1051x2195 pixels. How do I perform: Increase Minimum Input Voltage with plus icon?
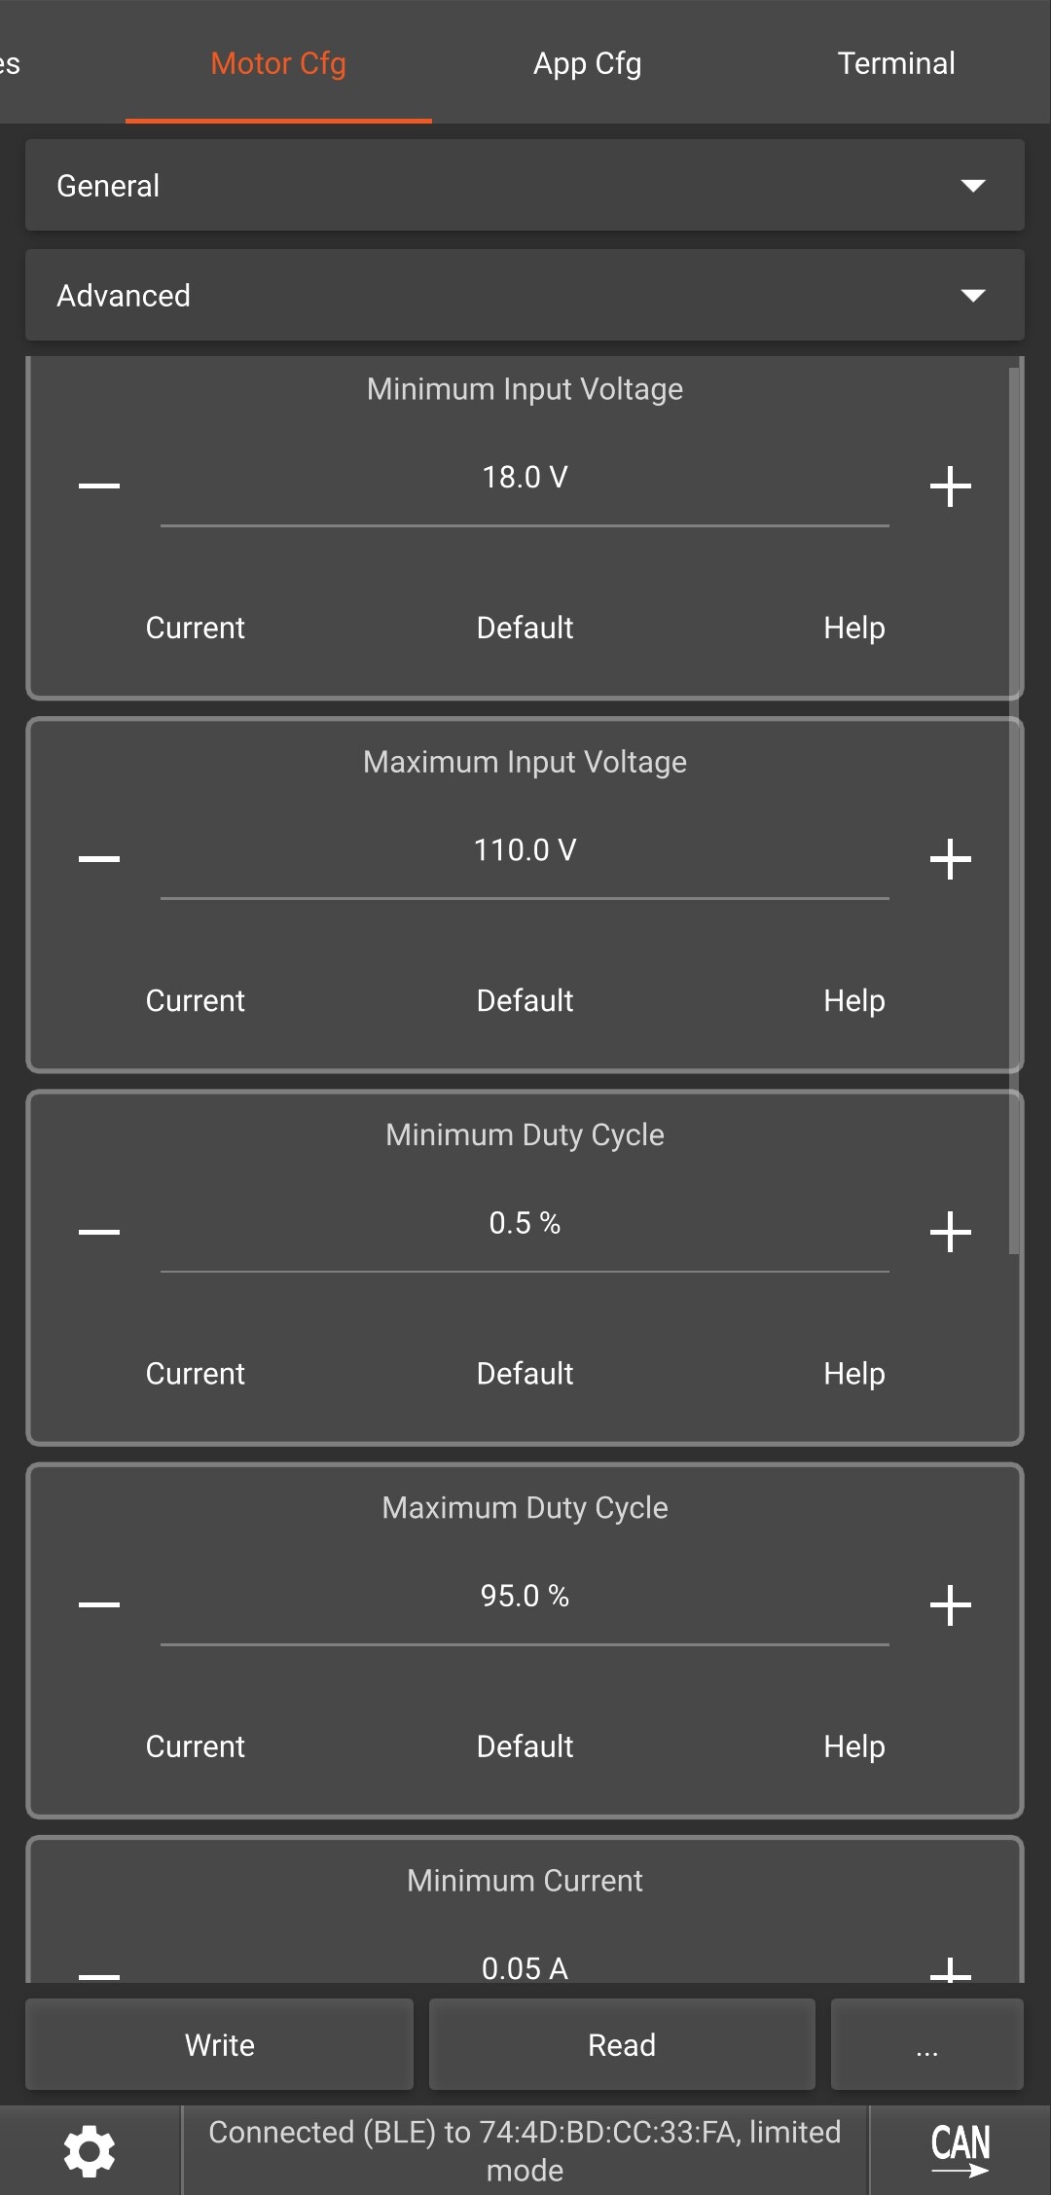click(x=950, y=486)
